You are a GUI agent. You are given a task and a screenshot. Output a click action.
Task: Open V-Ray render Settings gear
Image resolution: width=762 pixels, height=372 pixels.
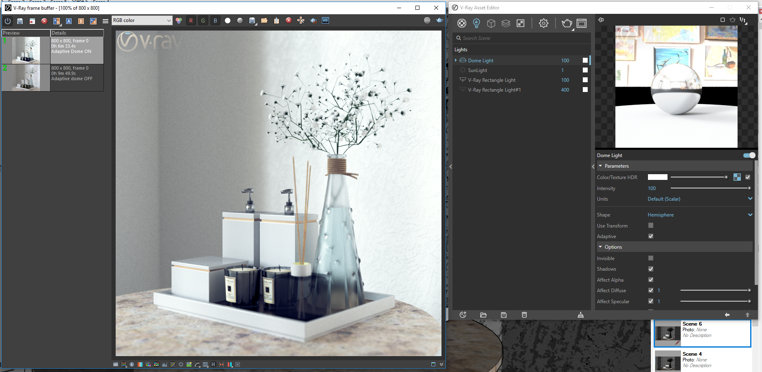[x=543, y=23]
